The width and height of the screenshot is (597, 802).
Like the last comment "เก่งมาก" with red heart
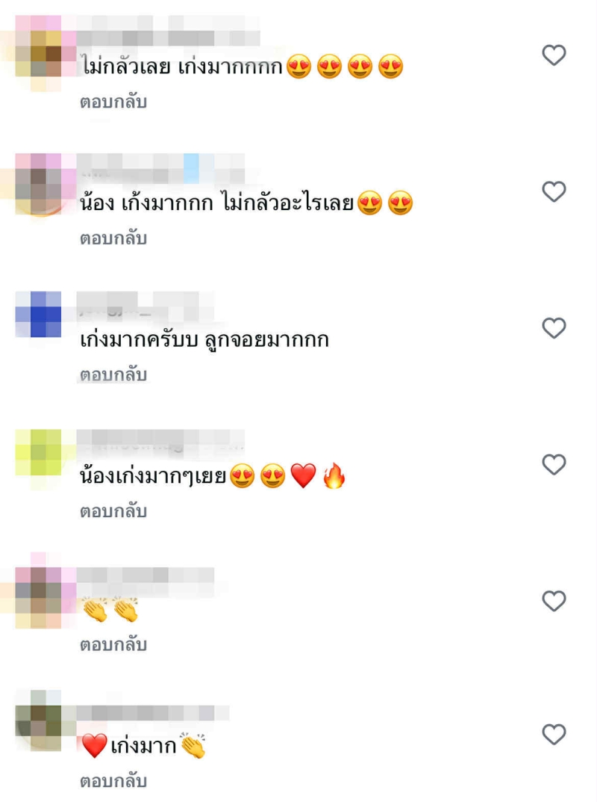point(554,735)
